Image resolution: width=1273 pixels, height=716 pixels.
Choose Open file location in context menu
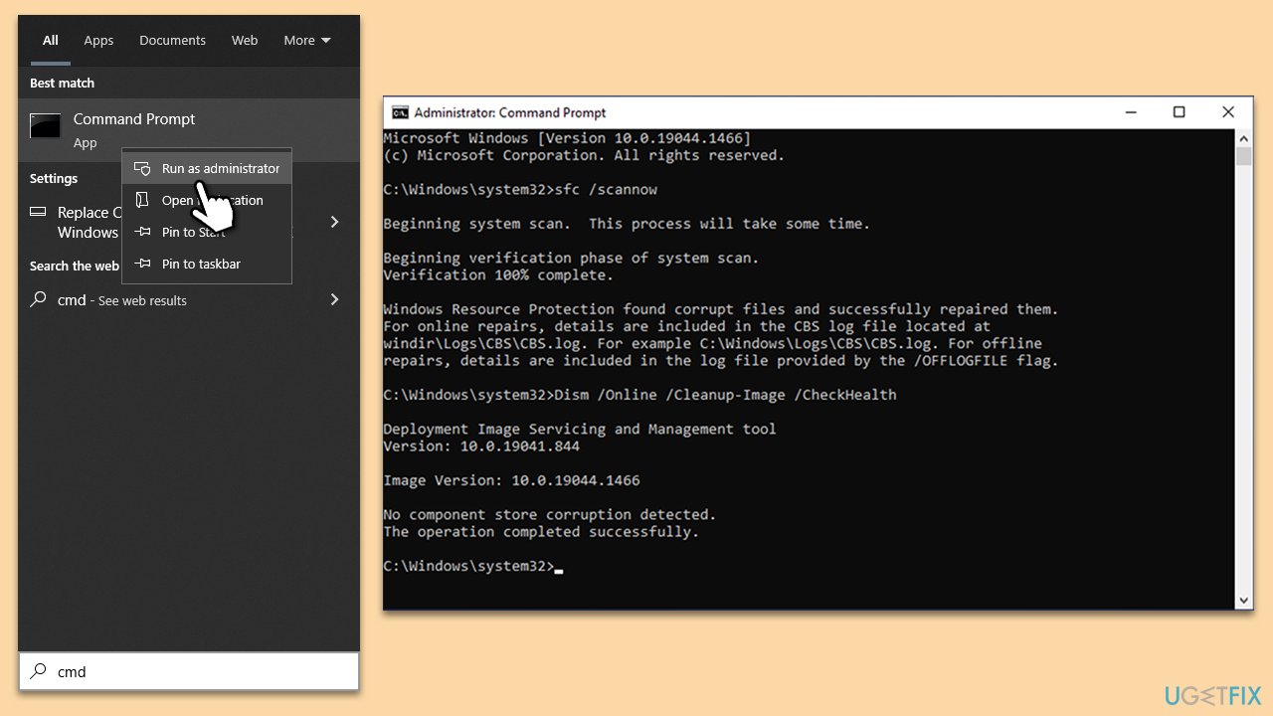tap(207, 200)
